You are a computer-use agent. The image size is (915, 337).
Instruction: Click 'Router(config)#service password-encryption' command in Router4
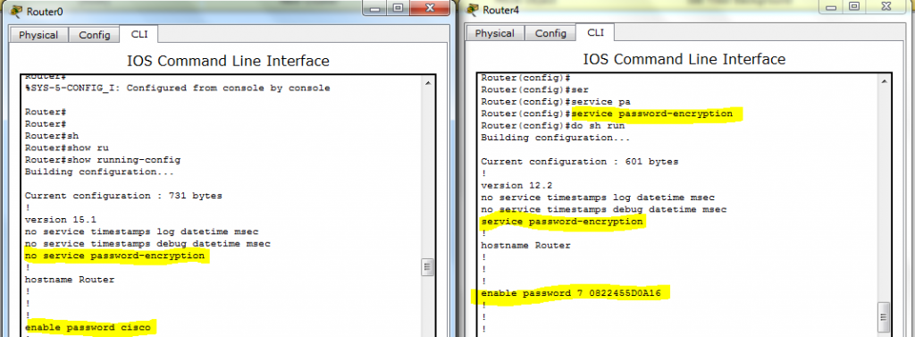pos(607,114)
